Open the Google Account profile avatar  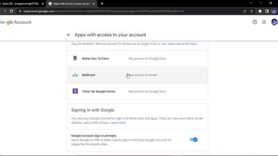click(274, 22)
